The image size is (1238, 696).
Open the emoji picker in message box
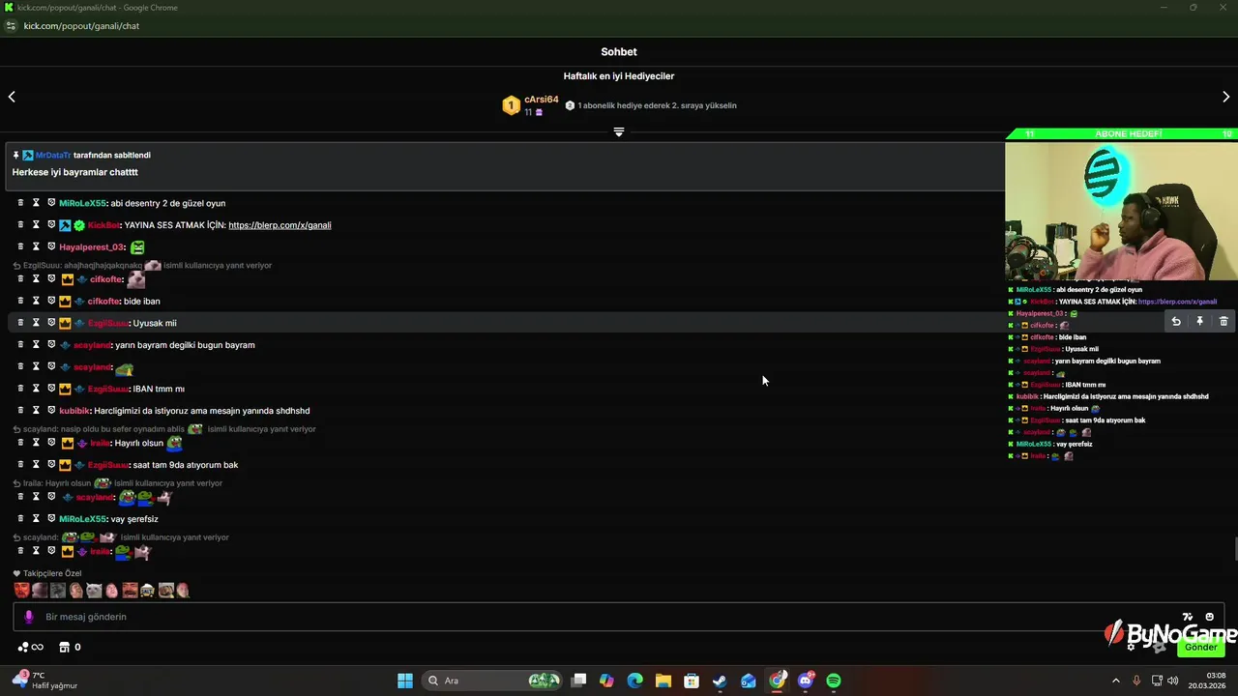[x=1209, y=617]
